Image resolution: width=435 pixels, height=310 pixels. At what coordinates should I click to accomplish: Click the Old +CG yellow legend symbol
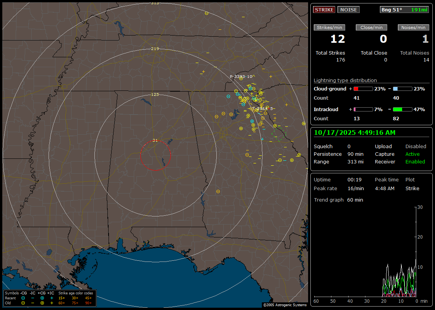point(42,303)
